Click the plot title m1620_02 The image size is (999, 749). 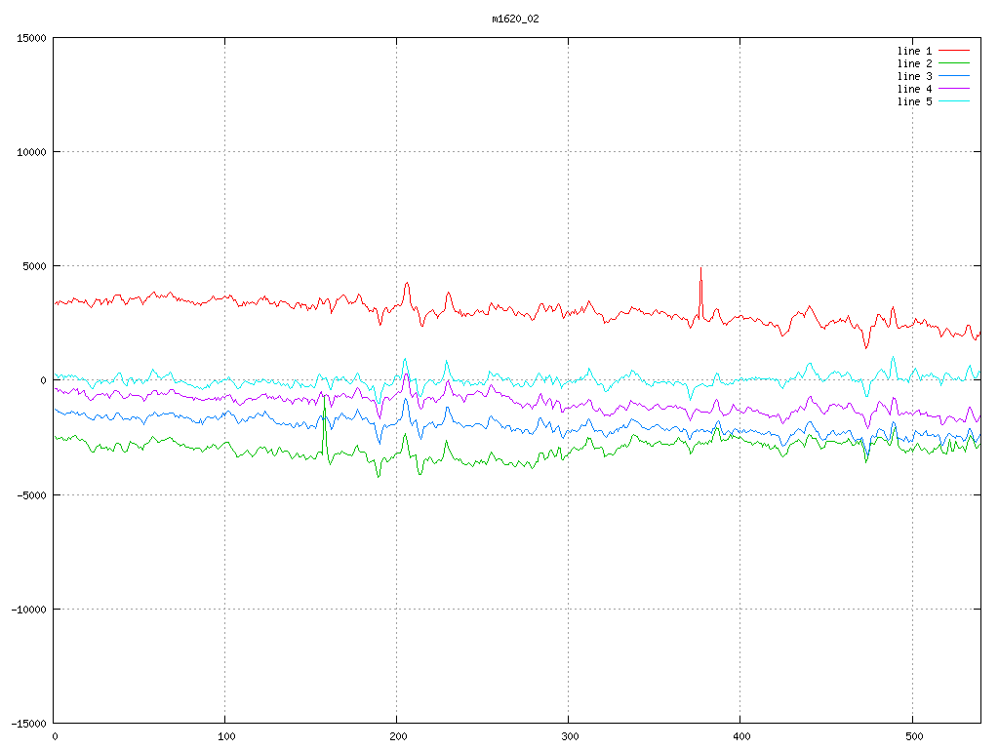pos(515,19)
